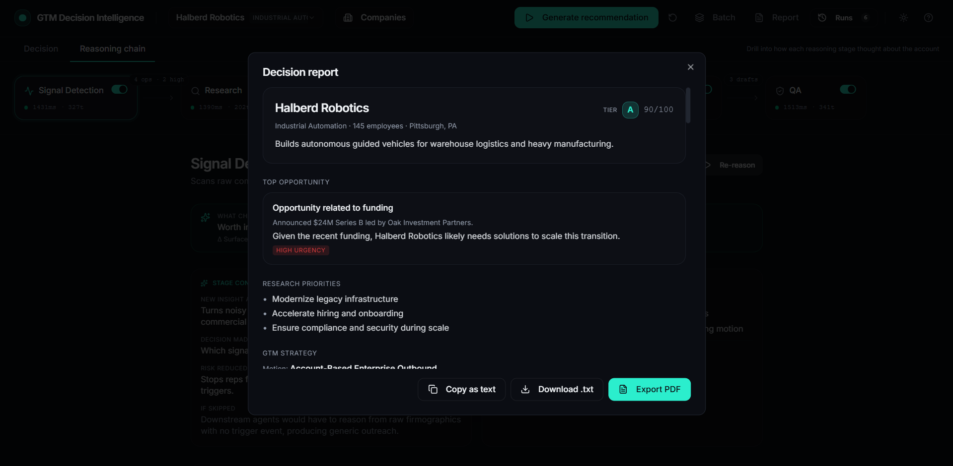
Task: Select the Research stage label
Action: [x=223, y=90]
